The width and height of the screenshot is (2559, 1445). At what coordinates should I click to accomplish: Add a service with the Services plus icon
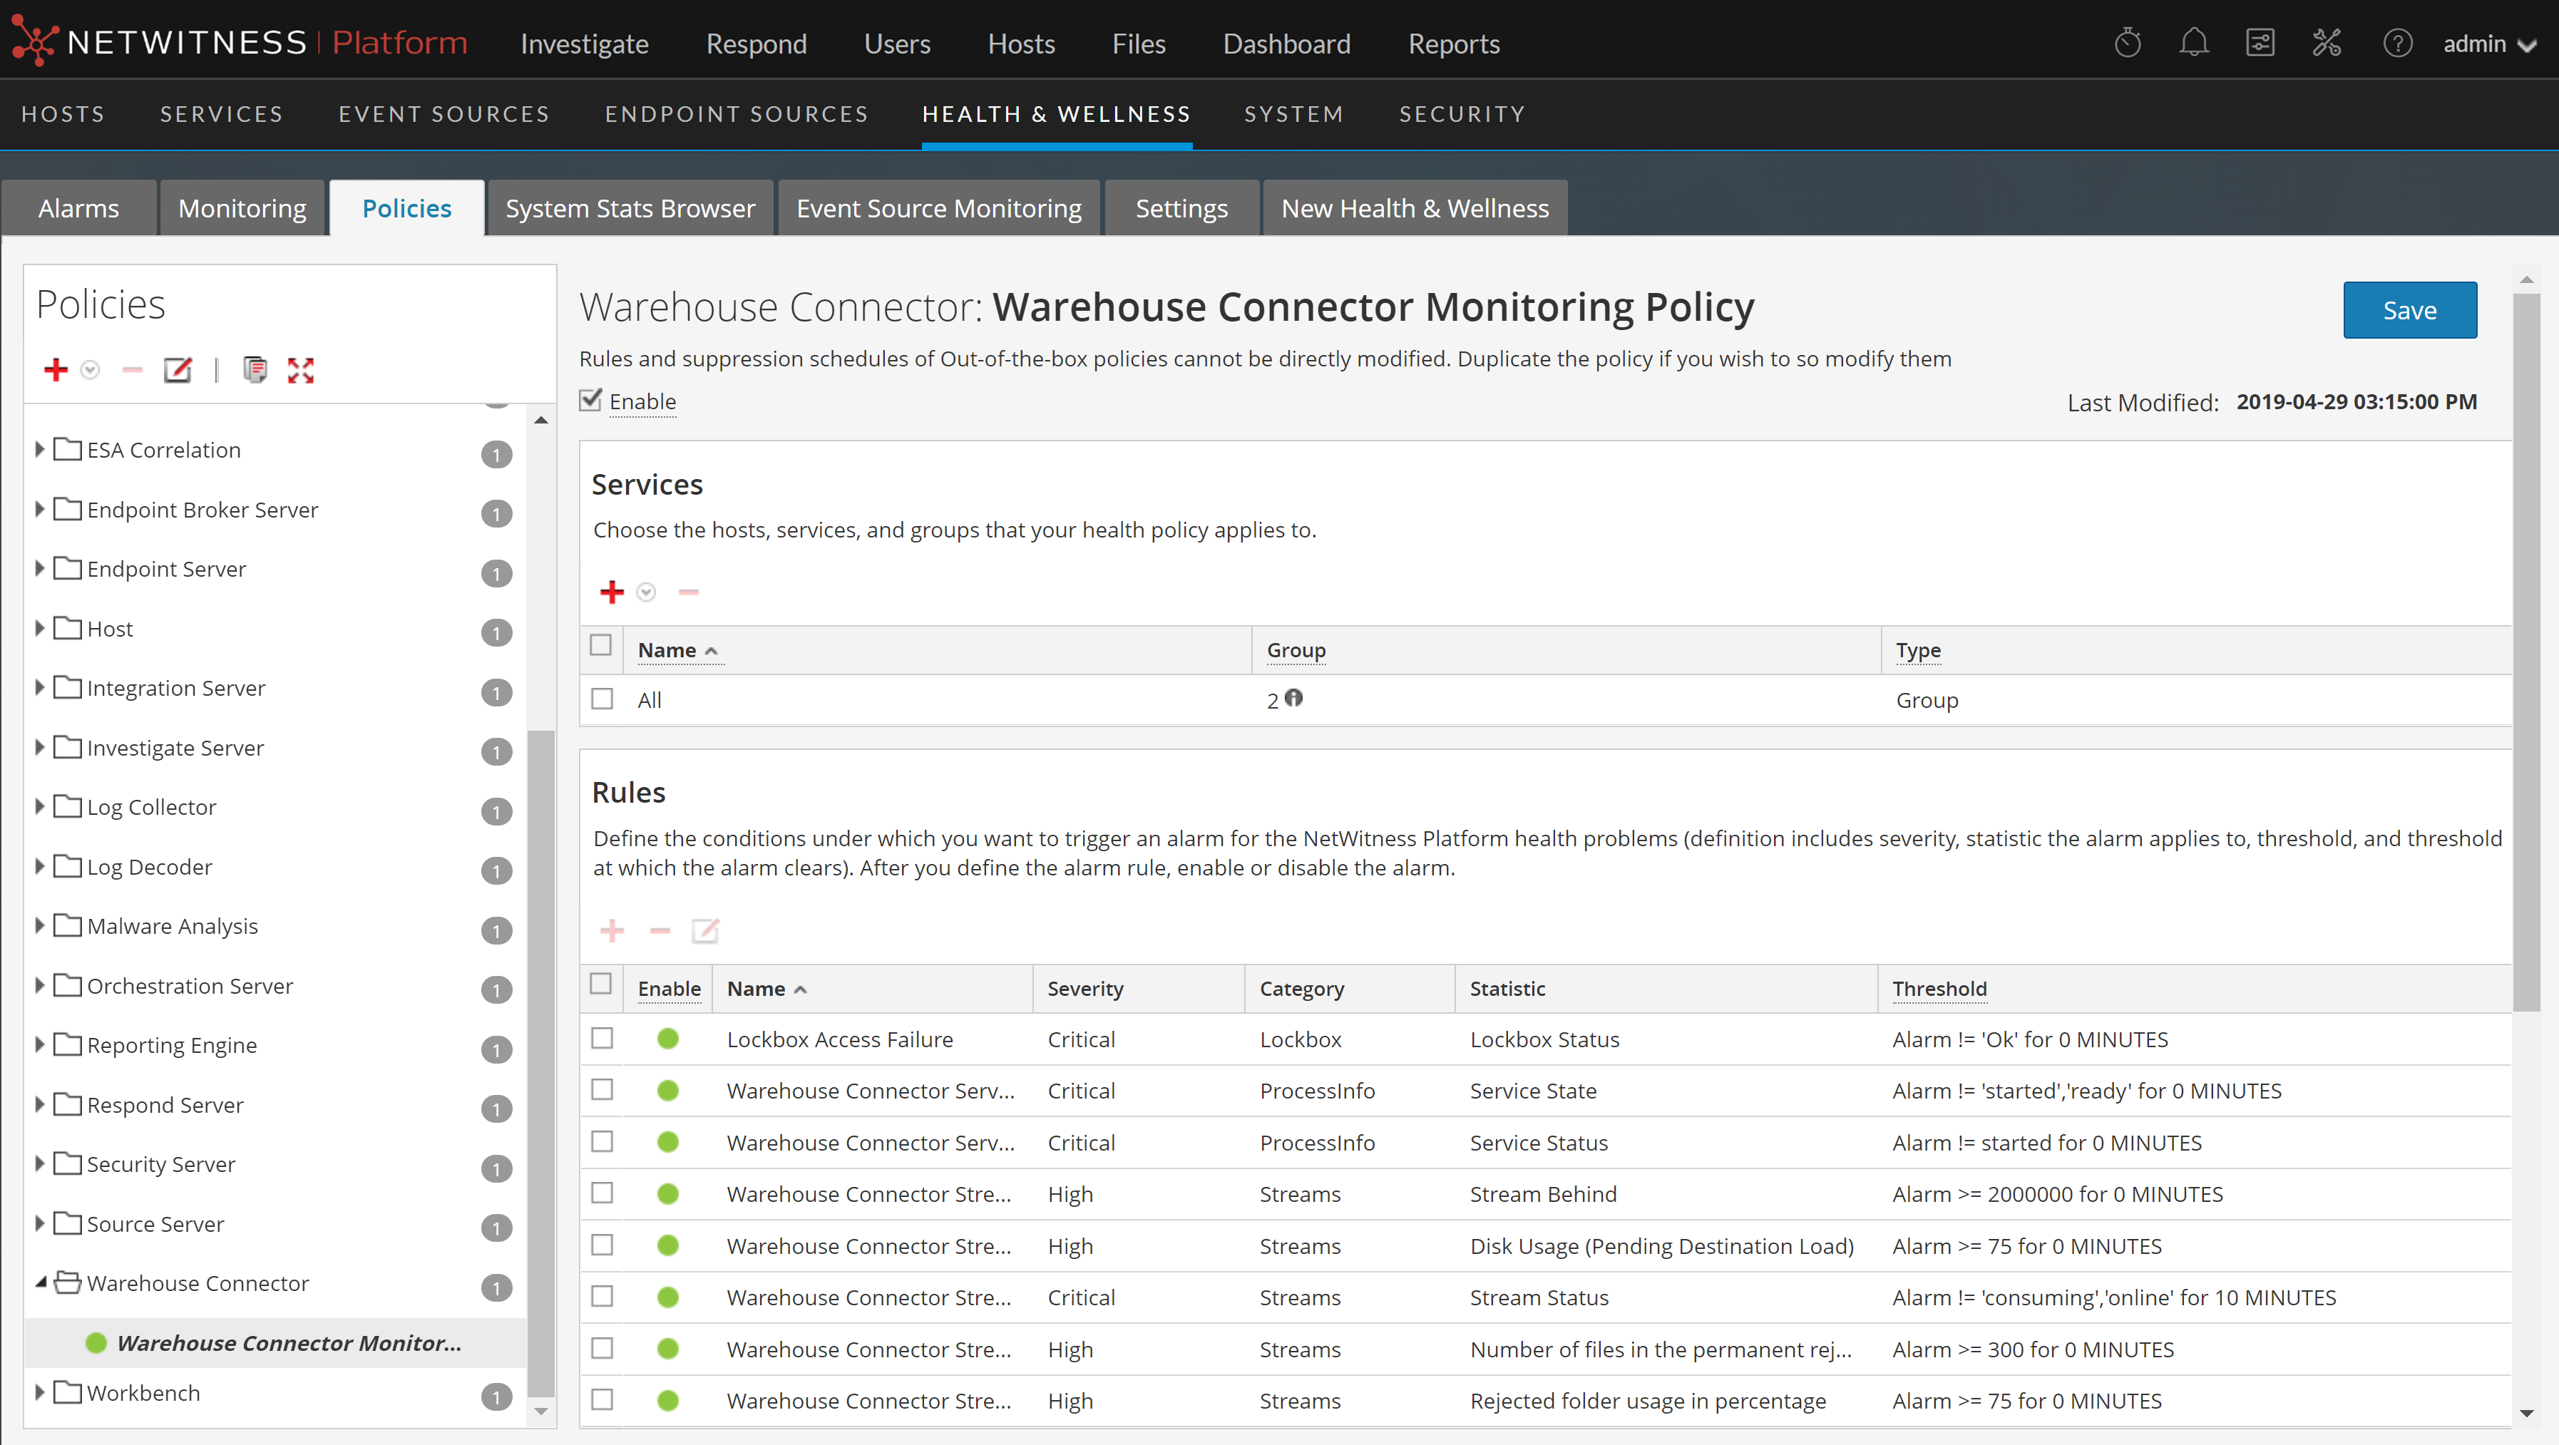(x=612, y=592)
